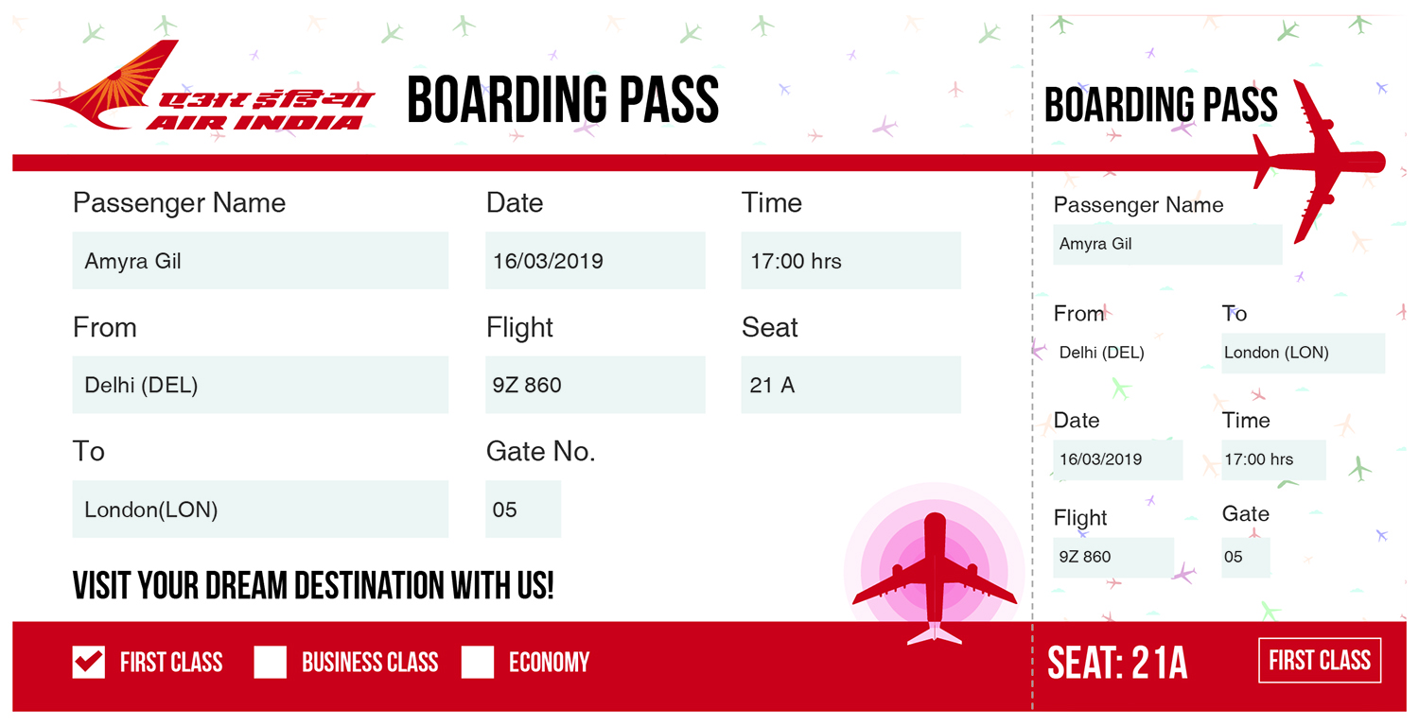Screen dimensions: 1419x726
Task: Uncheck the First Class checkbox
Action: [x=89, y=662]
